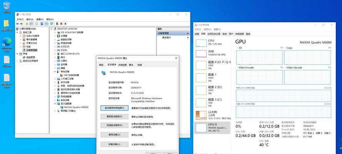
Task: Switch to 应用历史记录 tab in Task Manager
Action: 214,34
